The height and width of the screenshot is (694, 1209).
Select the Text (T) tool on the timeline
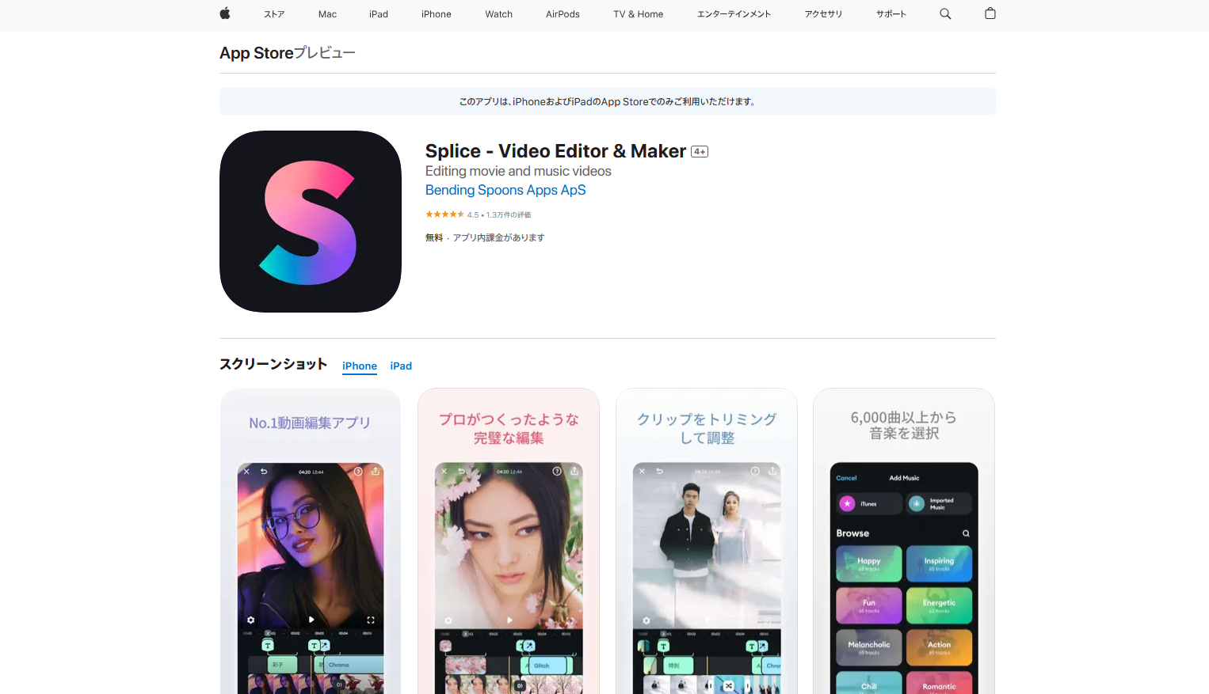click(267, 645)
